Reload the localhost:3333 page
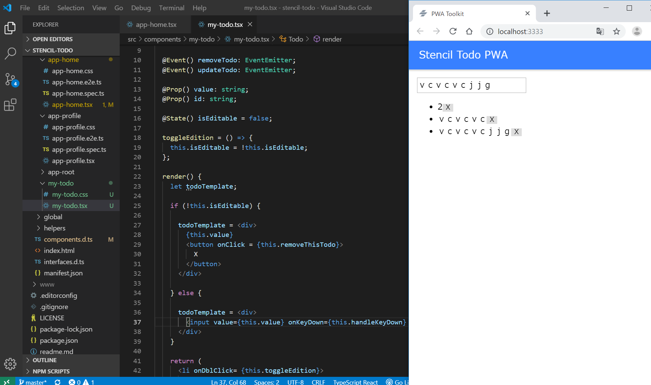 coord(453,31)
